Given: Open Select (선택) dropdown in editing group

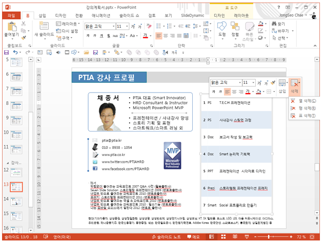Looking at the screenshot, I should 280,38.
